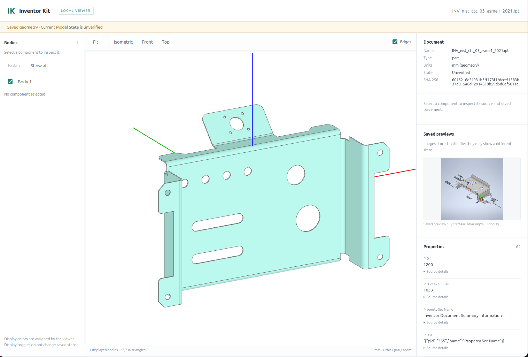Screen dimensions: 528x357
Task: Select the Body 1 row label
Action: point(25,82)
